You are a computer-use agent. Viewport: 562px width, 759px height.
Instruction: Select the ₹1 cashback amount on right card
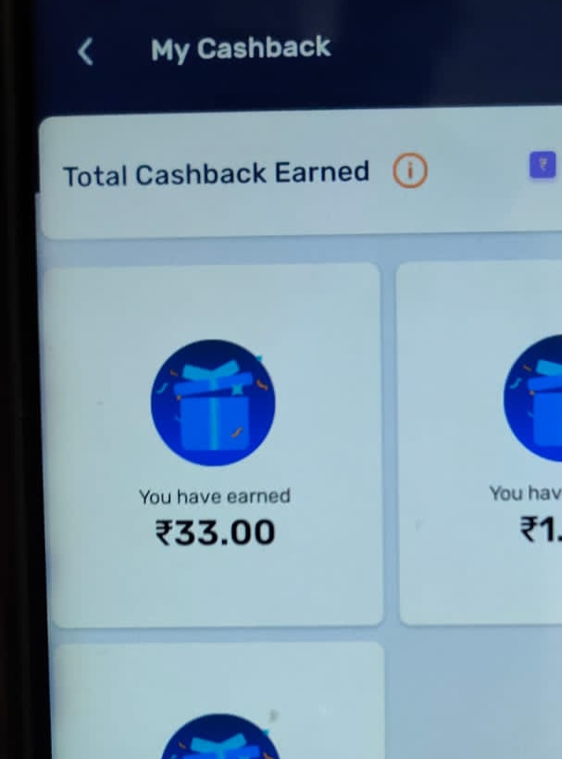click(x=541, y=529)
